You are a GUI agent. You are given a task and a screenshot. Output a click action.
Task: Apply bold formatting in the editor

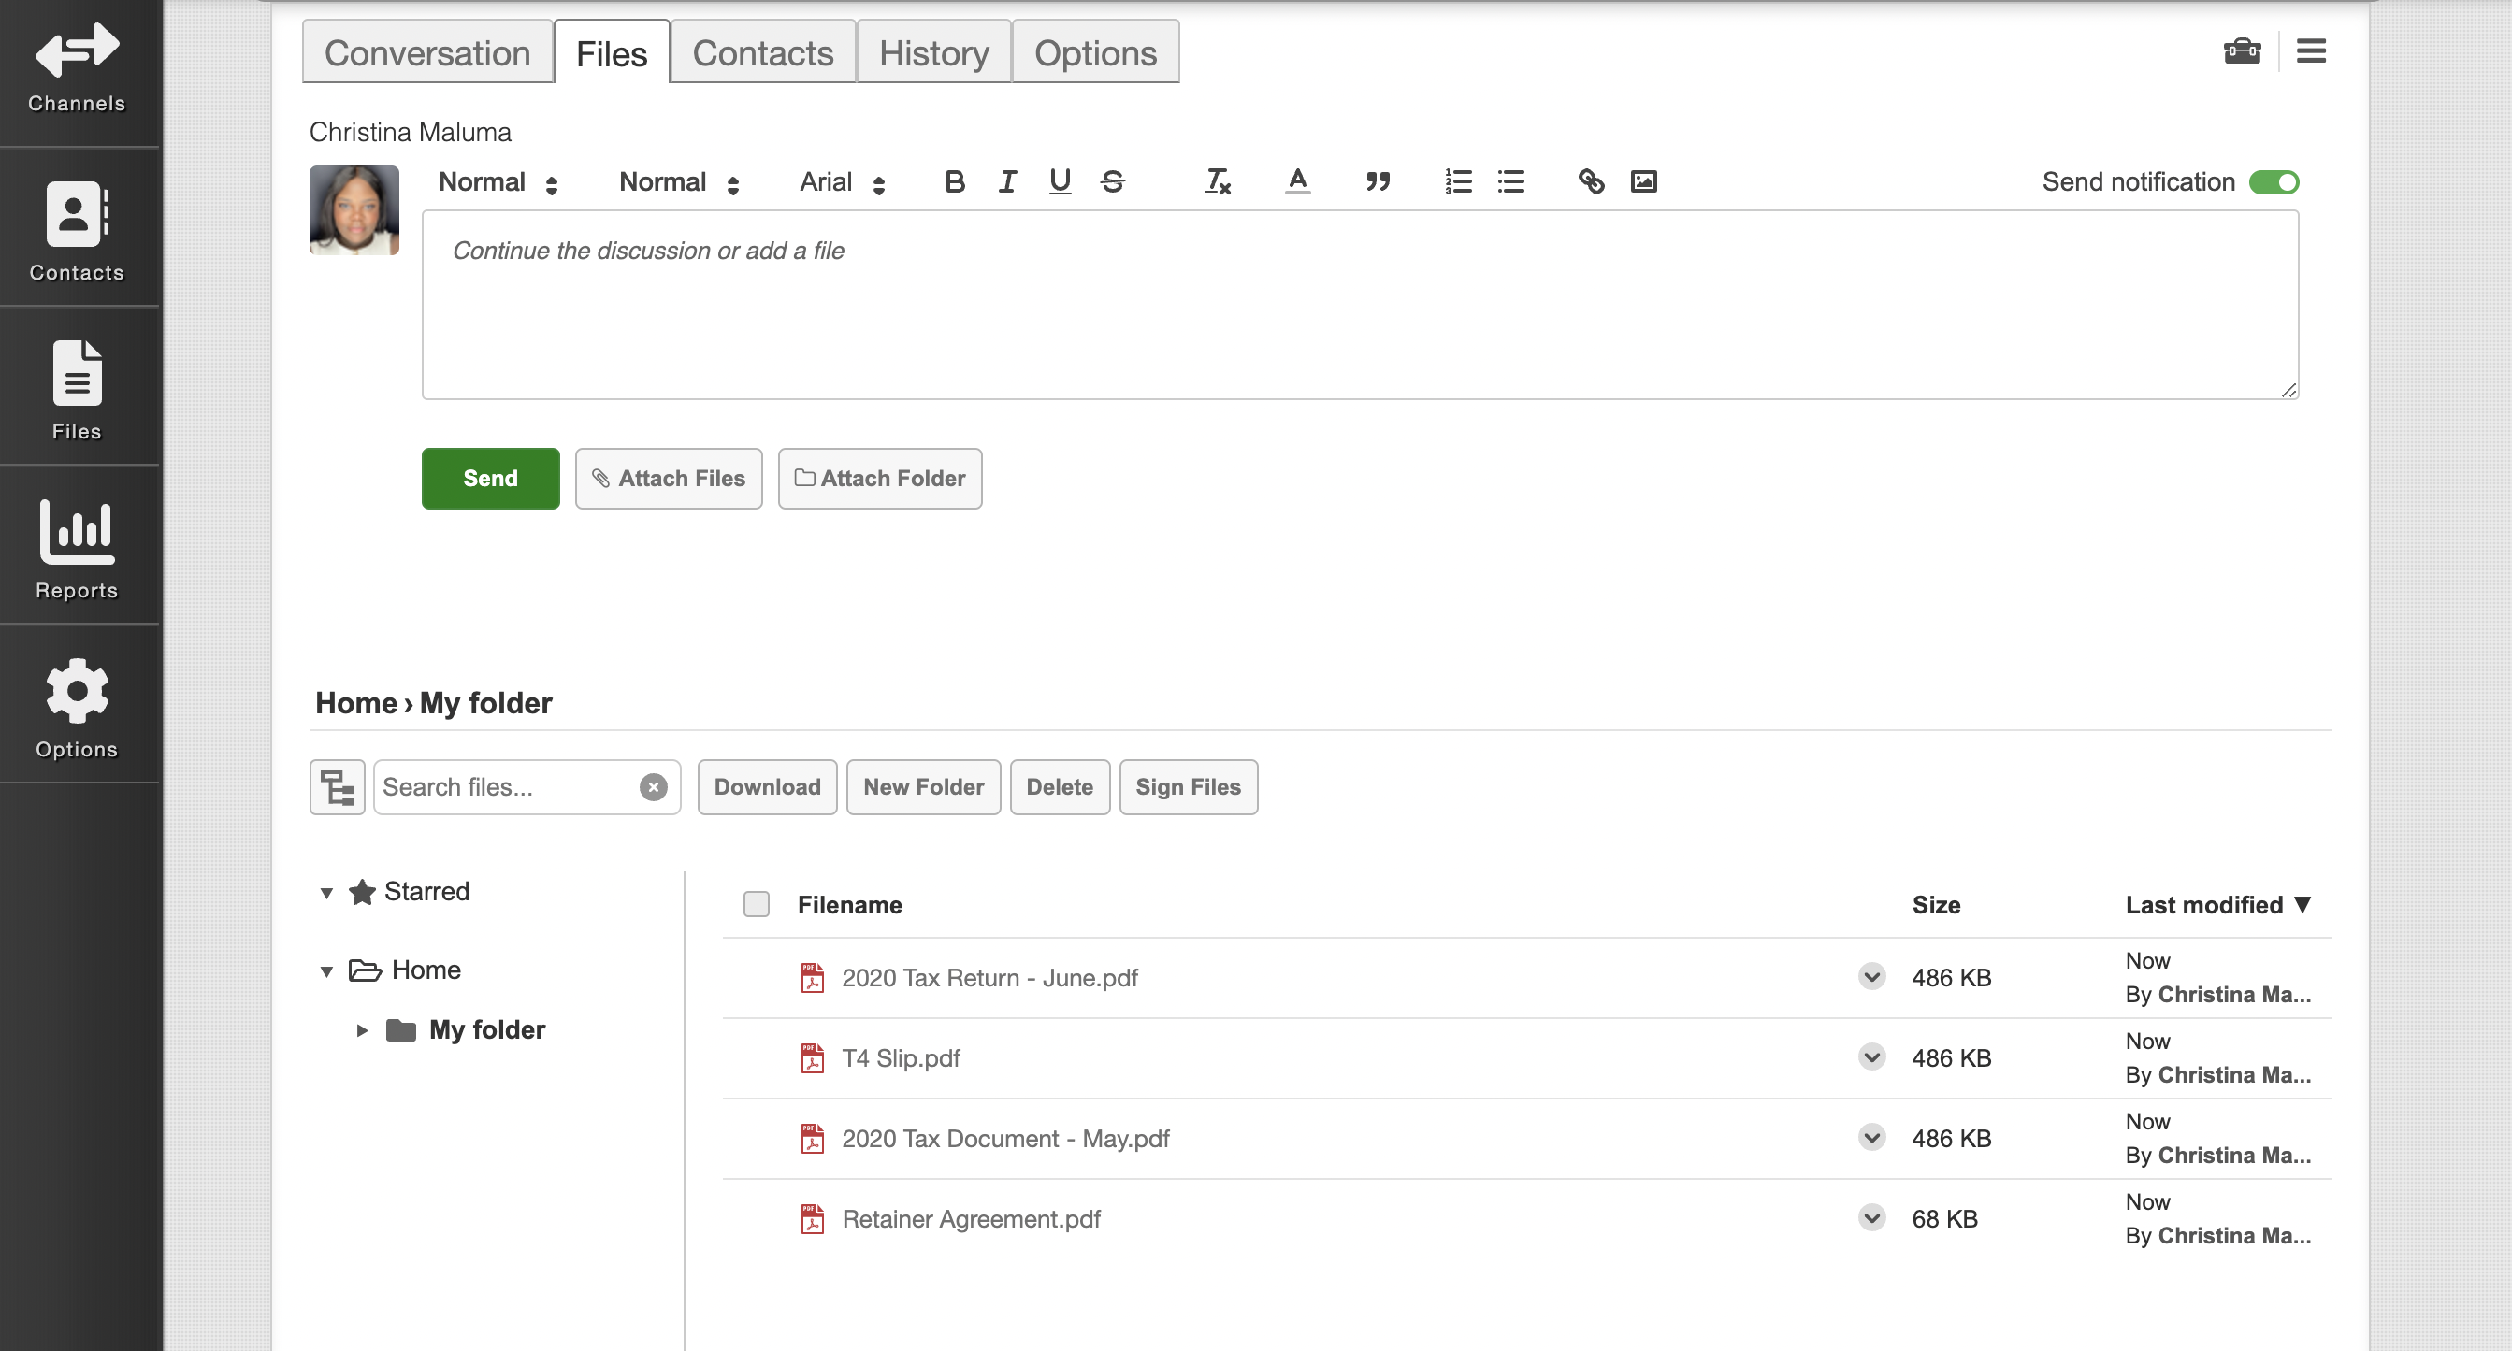[x=954, y=181]
